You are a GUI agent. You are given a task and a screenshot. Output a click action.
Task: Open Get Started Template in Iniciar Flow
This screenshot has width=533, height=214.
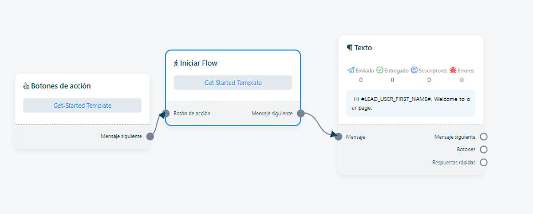(x=233, y=83)
